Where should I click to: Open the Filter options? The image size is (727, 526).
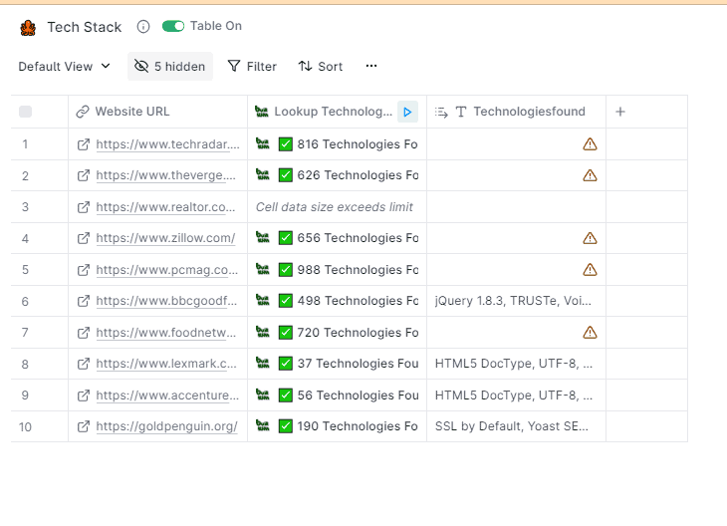coord(252,67)
